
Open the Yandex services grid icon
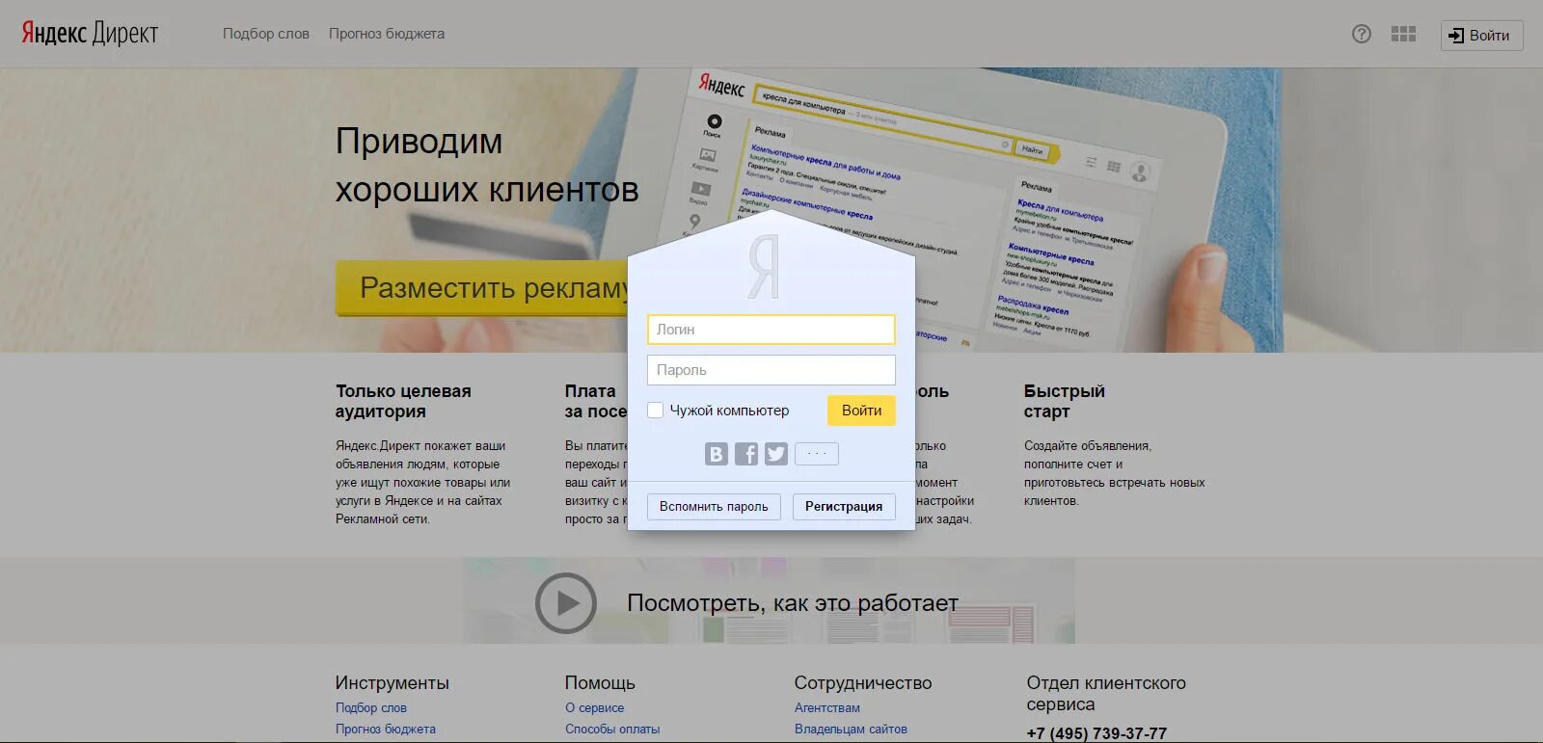(1404, 34)
